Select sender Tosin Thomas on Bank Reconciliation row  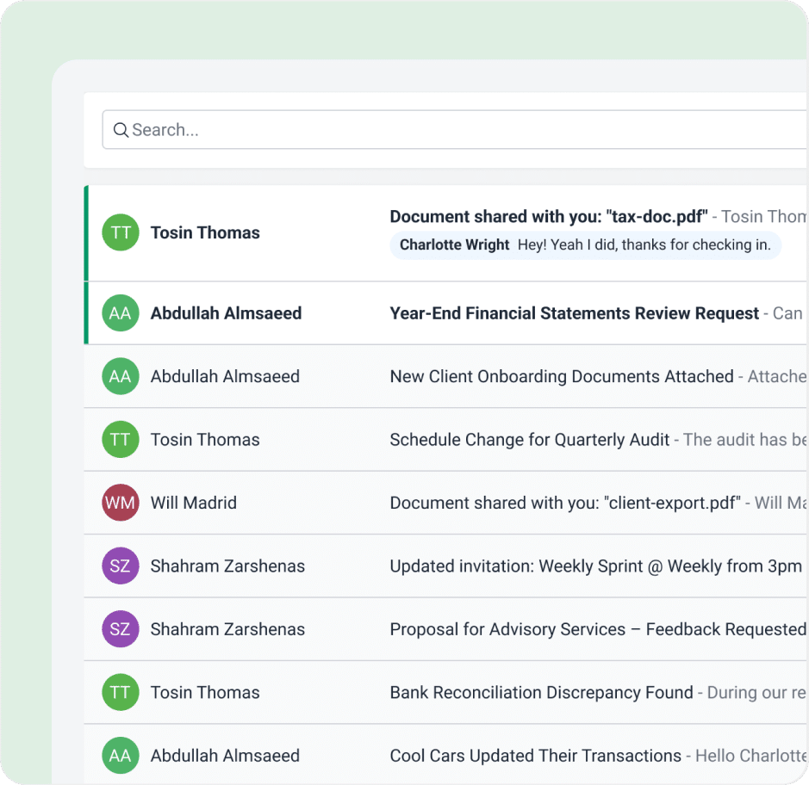coord(205,692)
